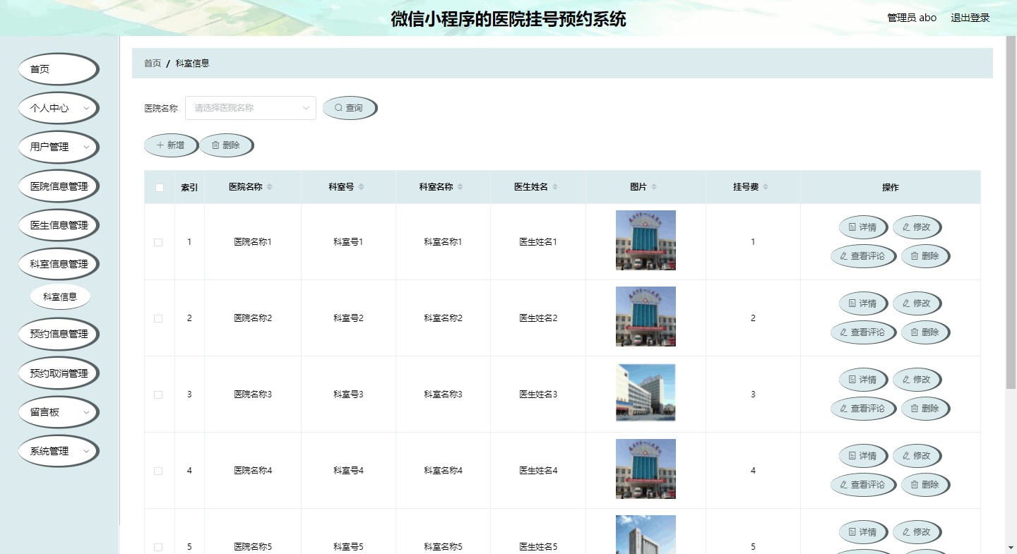The height and width of the screenshot is (554, 1017).
Task: Open 详情 for row 医院名称3
Action: (863, 380)
